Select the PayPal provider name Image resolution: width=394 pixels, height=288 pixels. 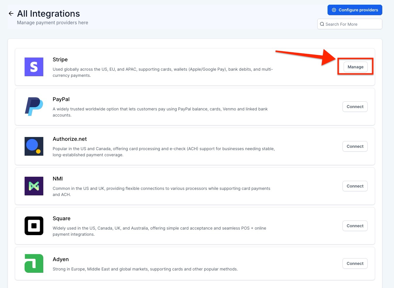(61, 99)
